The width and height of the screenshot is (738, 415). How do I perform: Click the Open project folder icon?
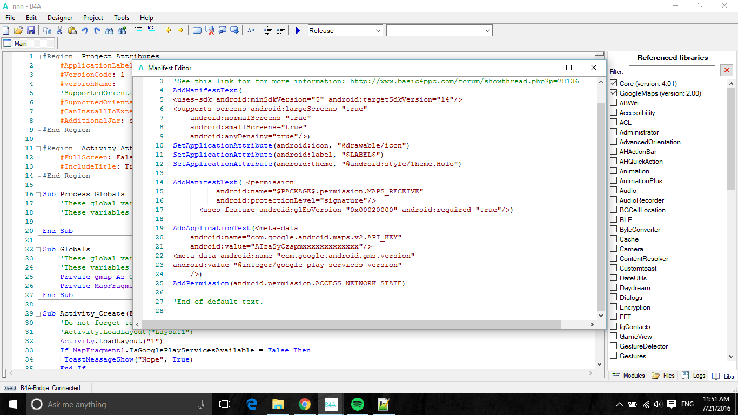pyautogui.click(x=18, y=31)
